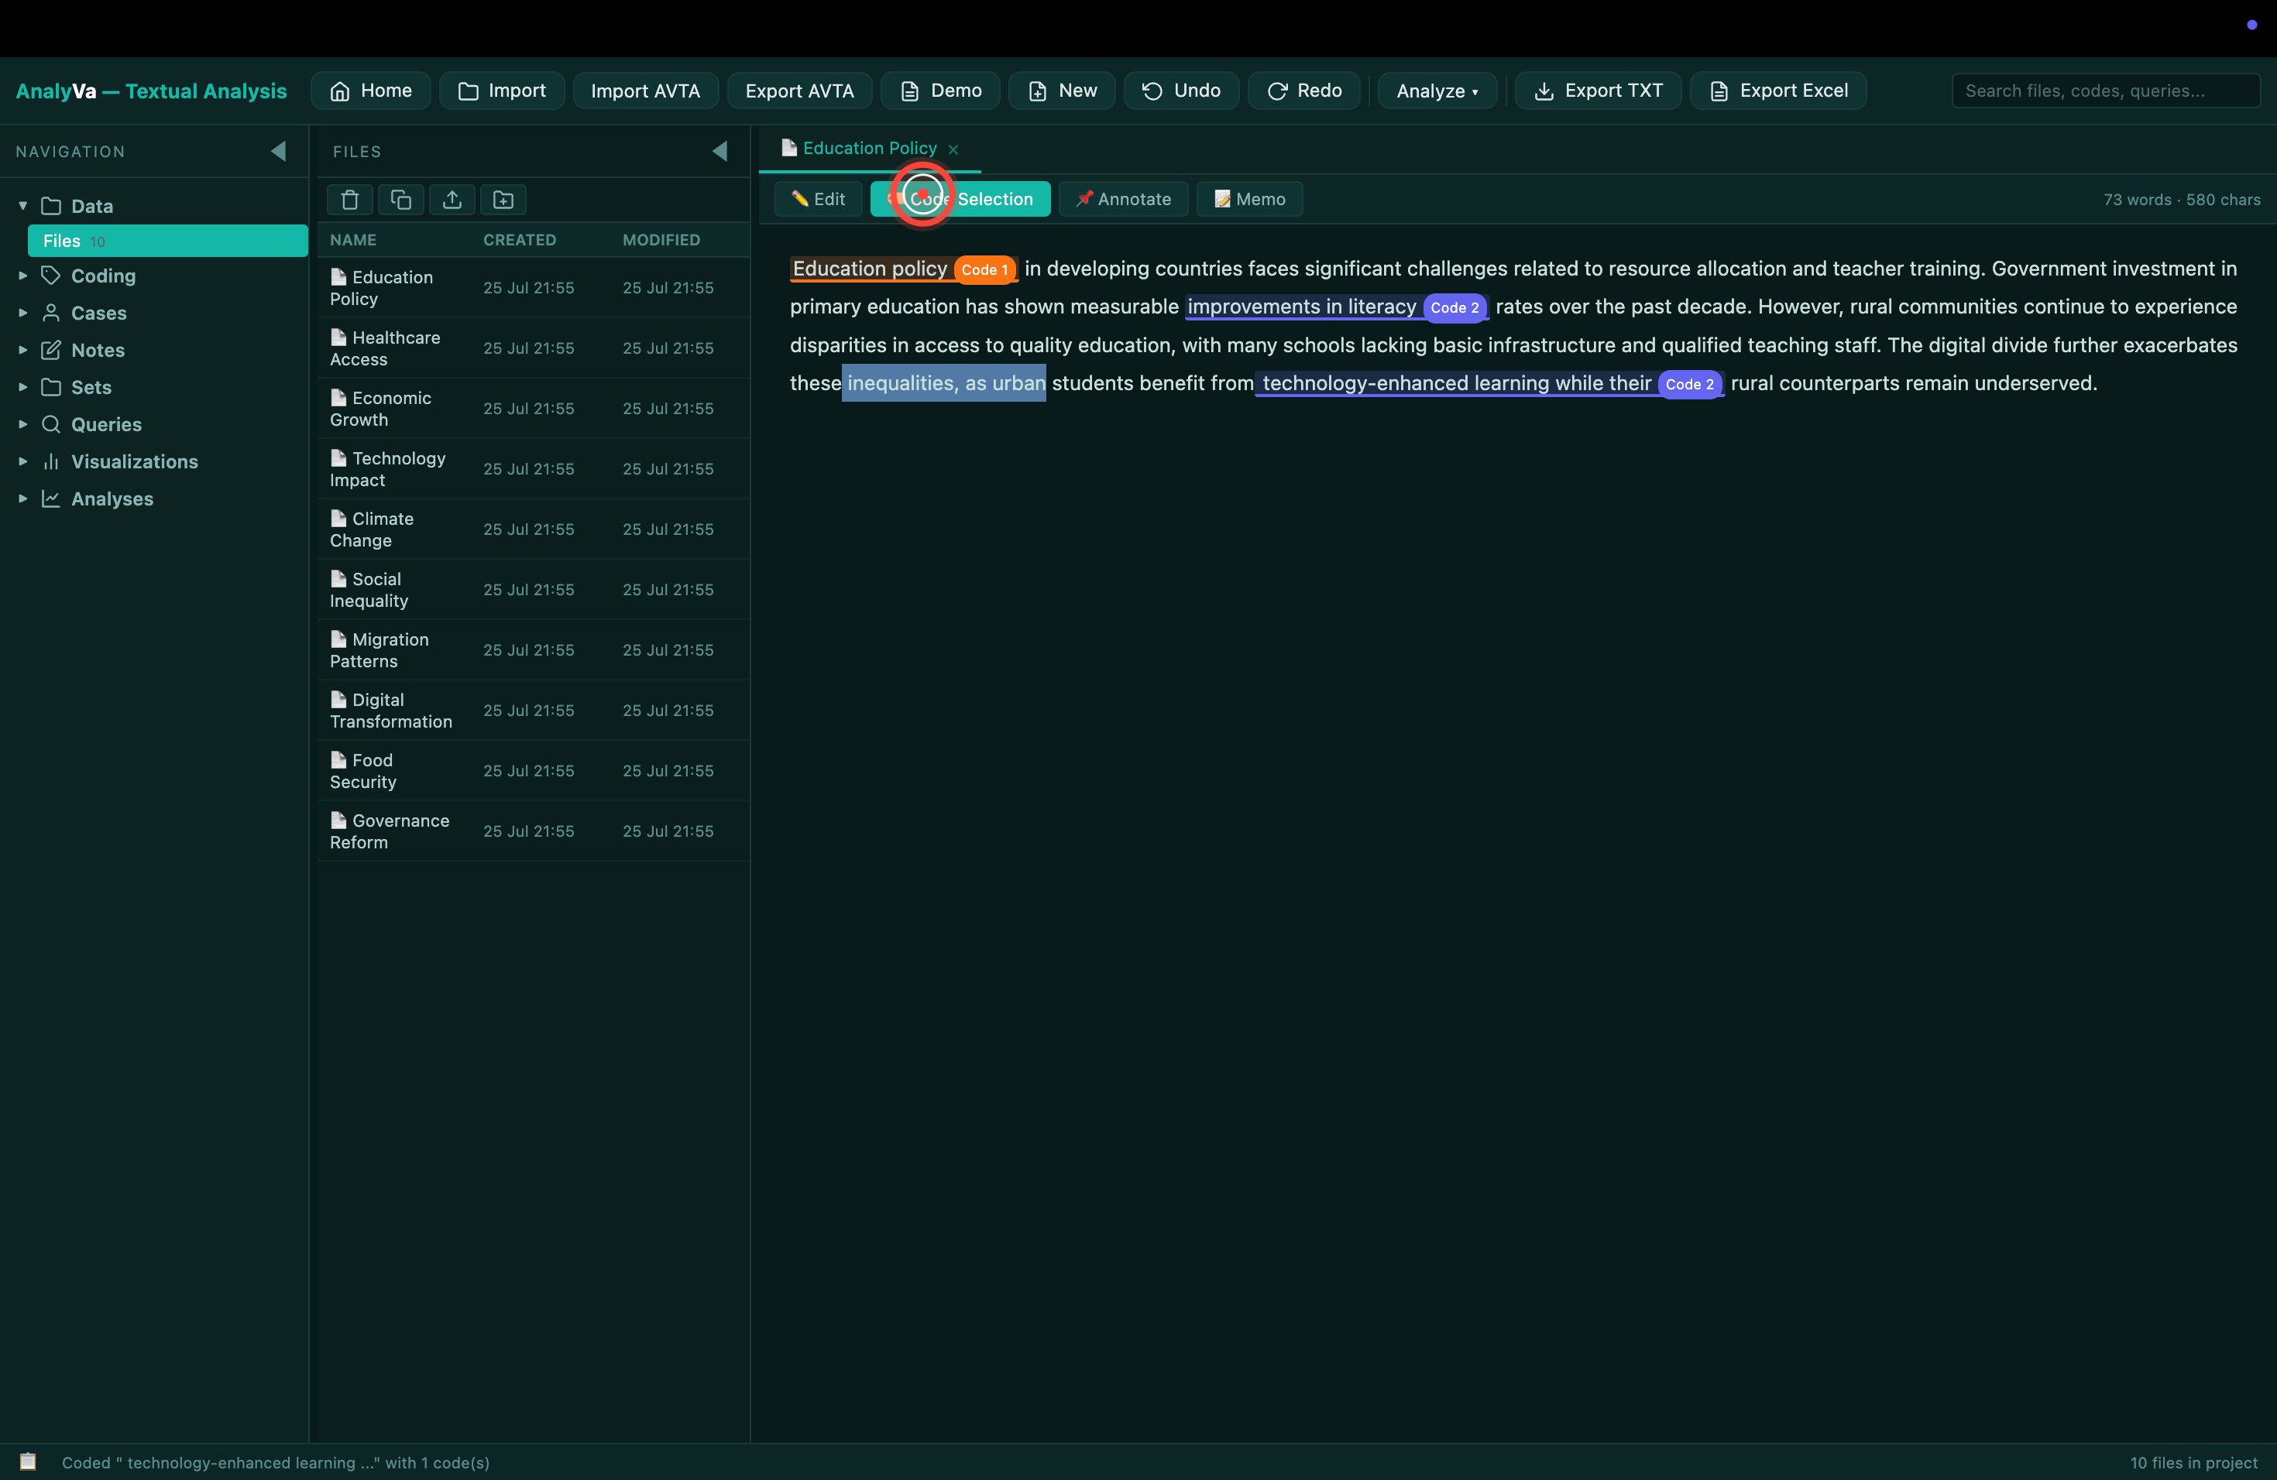The image size is (2277, 1480).
Task: Click the Queries magnifier icon
Action: (x=52, y=423)
